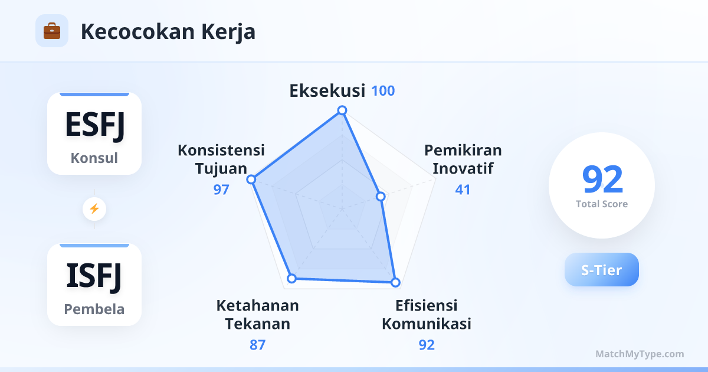Click the Kecocokan Kerja title

[x=168, y=31]
